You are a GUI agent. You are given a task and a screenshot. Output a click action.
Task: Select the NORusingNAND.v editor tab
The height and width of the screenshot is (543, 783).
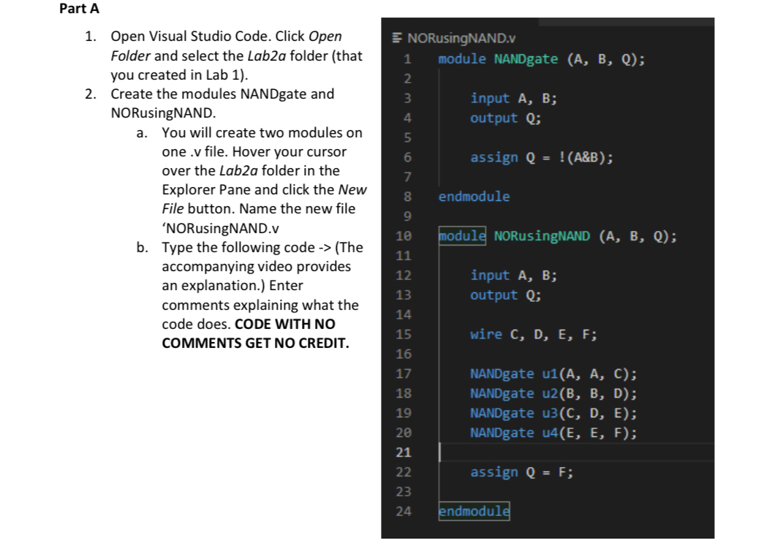pos(445,37)
